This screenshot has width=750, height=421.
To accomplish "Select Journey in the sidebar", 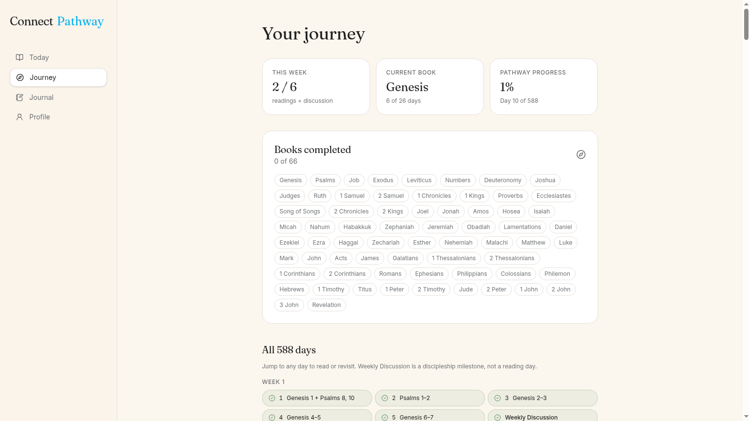I will pyautogui.click(x=58, y=77).
